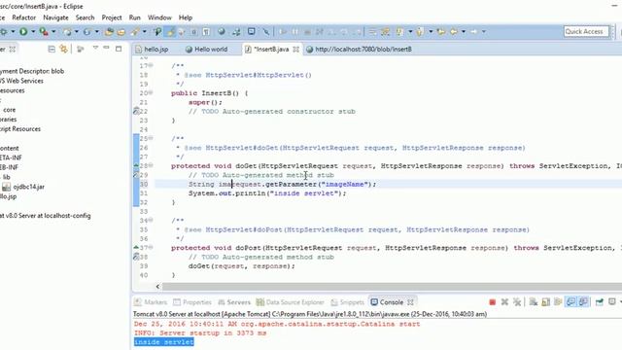Collapse the Javadoc comment at line 34
Viewport: 622px width, 350px height.
(x=151, y=221)
